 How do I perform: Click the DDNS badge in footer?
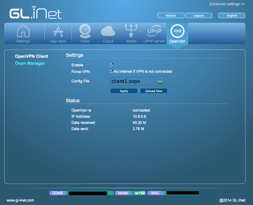[81, 193]
